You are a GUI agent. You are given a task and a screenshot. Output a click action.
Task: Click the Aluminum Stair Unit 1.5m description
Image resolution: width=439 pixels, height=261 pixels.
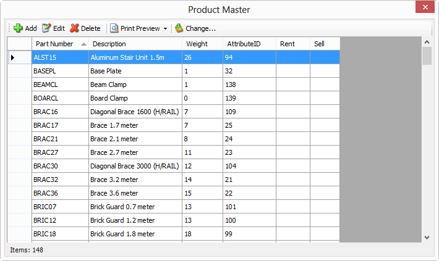coord(135,57)
